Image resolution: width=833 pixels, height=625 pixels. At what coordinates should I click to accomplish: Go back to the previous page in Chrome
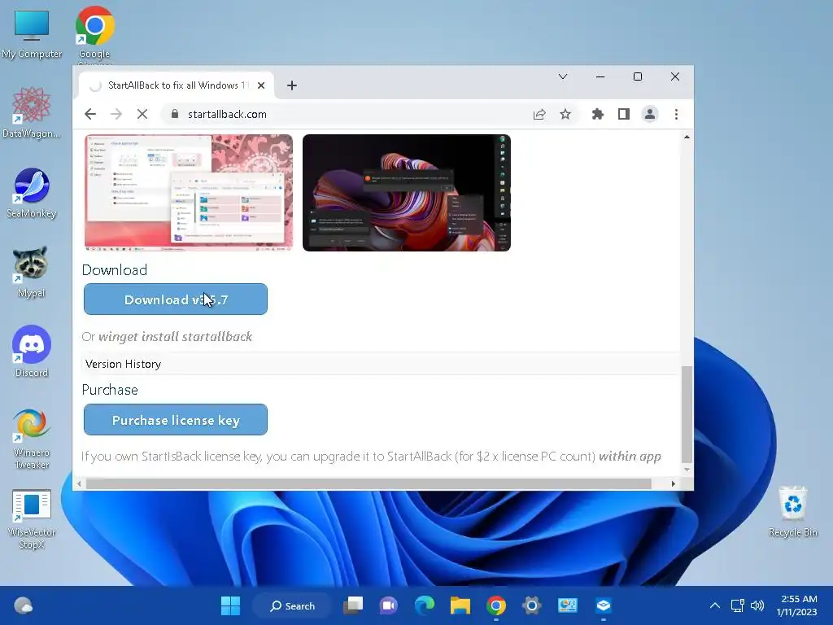point(90,114)
